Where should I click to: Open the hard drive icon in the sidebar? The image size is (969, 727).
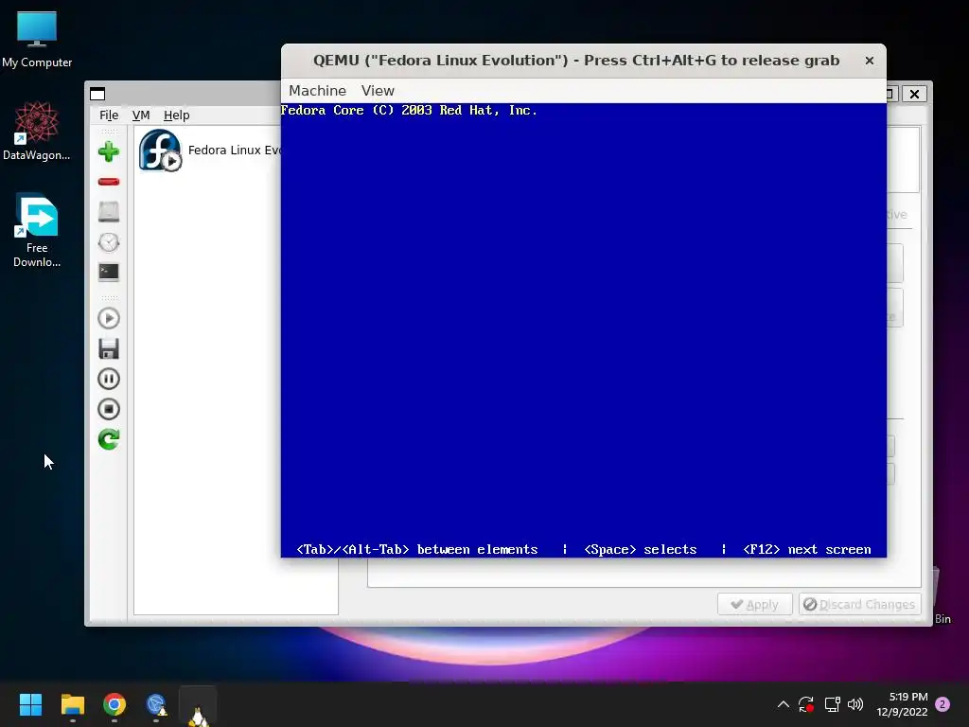(x=109, y=211)
